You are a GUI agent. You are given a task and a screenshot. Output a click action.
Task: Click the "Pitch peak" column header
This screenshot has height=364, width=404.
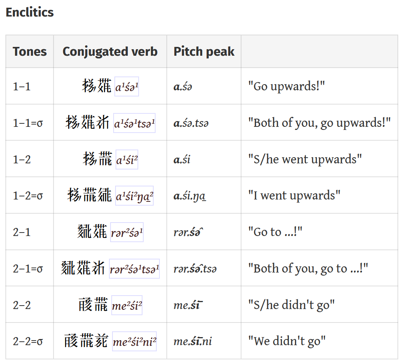tap(204, 52)
